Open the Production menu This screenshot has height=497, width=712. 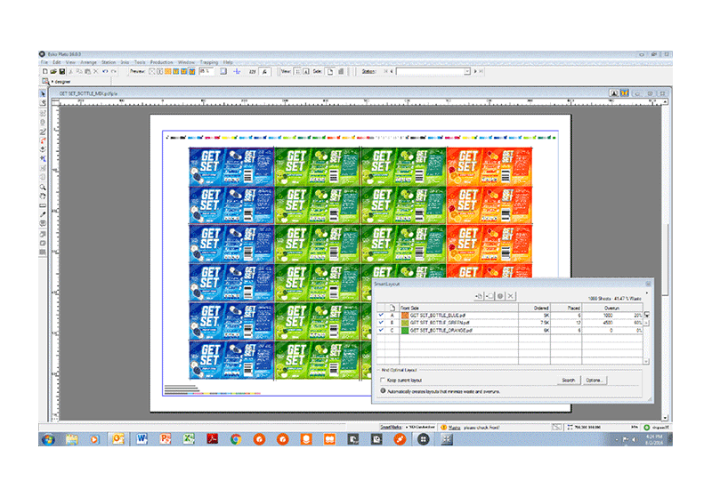pos(162,62)
